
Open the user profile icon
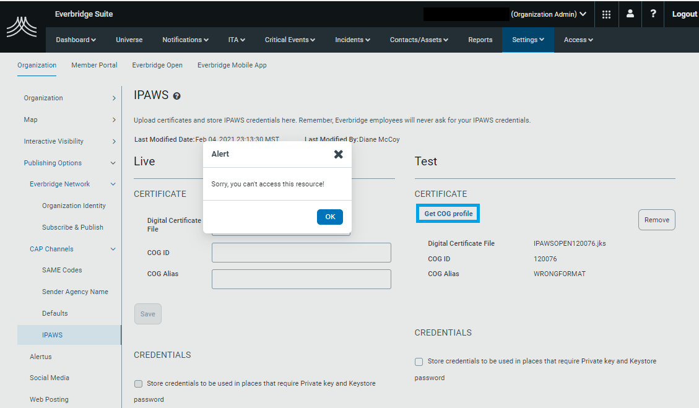630,14
